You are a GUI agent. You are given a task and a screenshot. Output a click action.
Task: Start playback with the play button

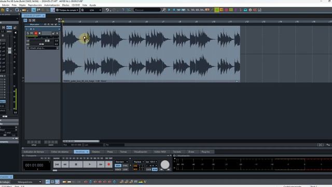tap(90, 164)
